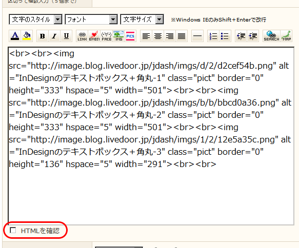
Task: Toggle underline formatting
Action: 66,36
